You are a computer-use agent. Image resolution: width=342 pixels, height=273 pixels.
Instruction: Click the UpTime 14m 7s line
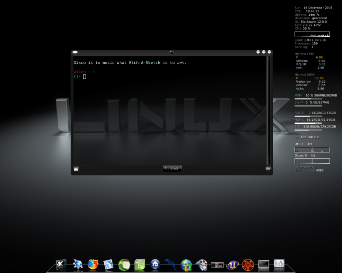[307, 15]
